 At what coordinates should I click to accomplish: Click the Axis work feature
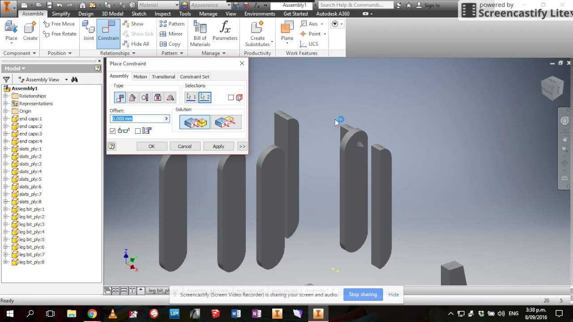pos(309,24)
